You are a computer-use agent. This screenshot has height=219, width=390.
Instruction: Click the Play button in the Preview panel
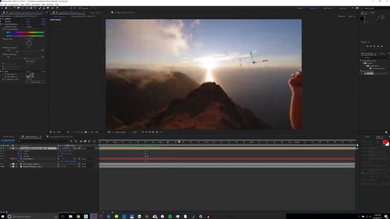(374, 46)
